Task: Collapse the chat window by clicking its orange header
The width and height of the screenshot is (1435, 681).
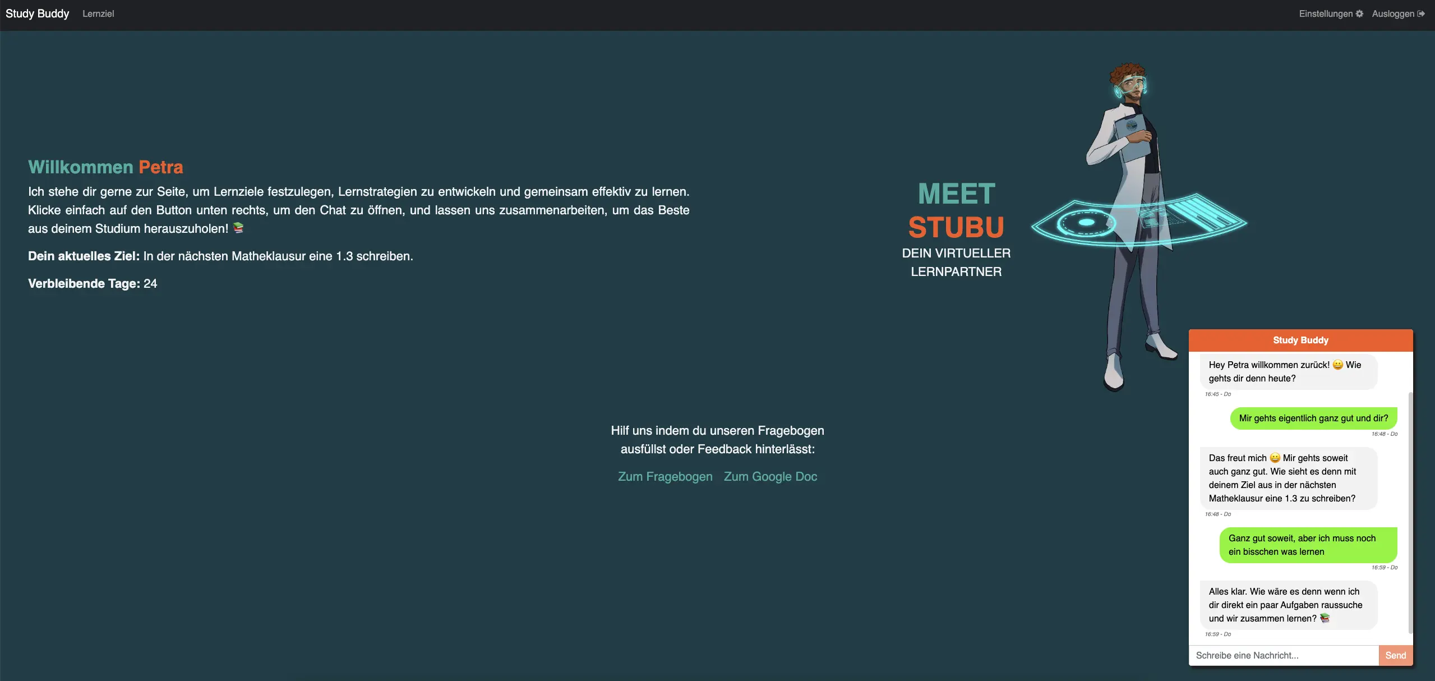Action: pyautogui.click(x=1300, y=340)
